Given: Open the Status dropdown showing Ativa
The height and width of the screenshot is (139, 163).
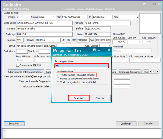Looking at the screenshot, I should point(54,17).
